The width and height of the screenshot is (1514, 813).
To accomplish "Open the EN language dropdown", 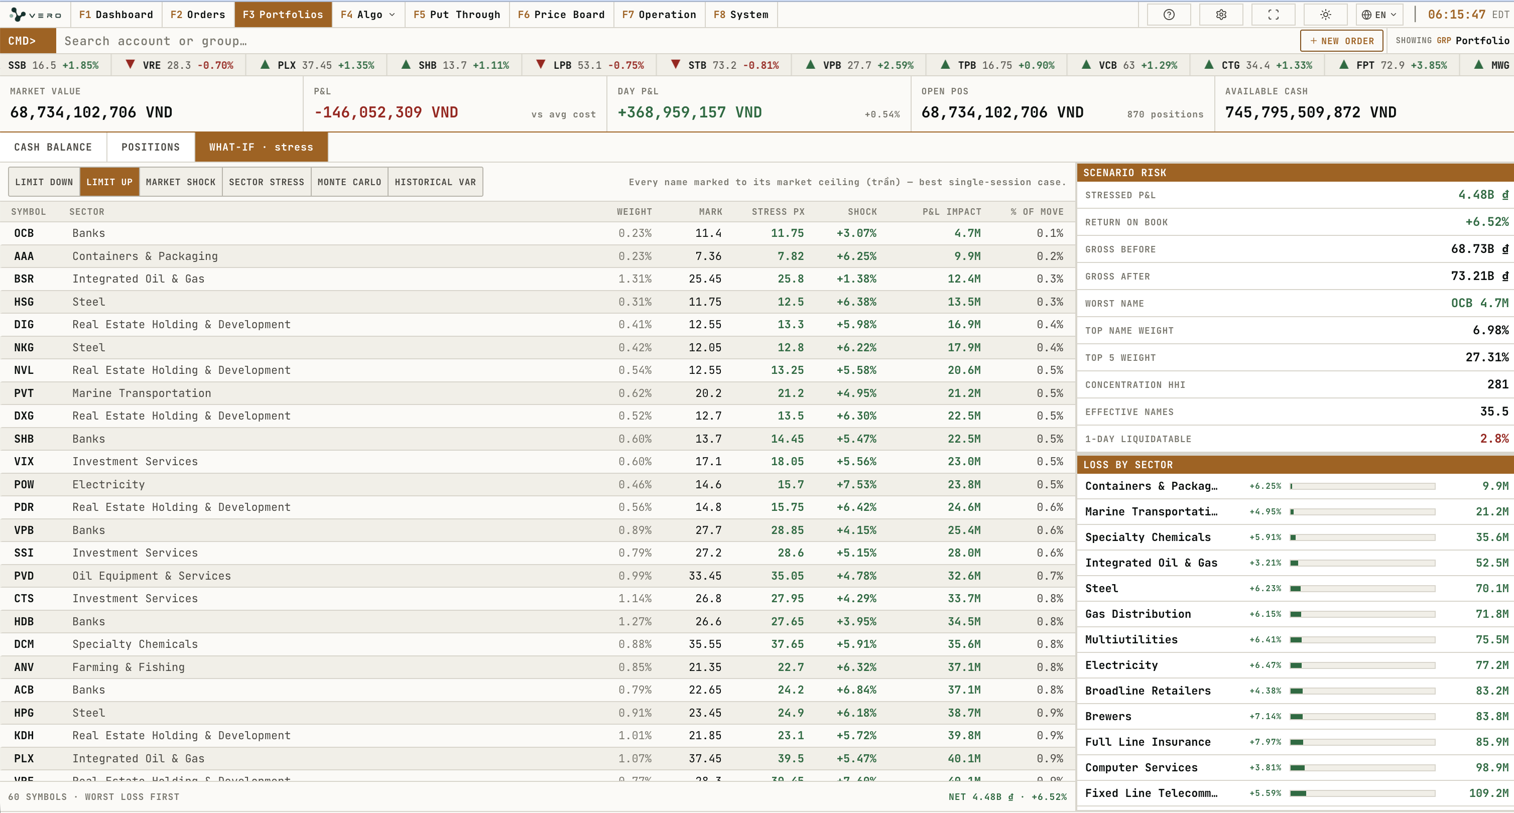I will coord(1379,15).
